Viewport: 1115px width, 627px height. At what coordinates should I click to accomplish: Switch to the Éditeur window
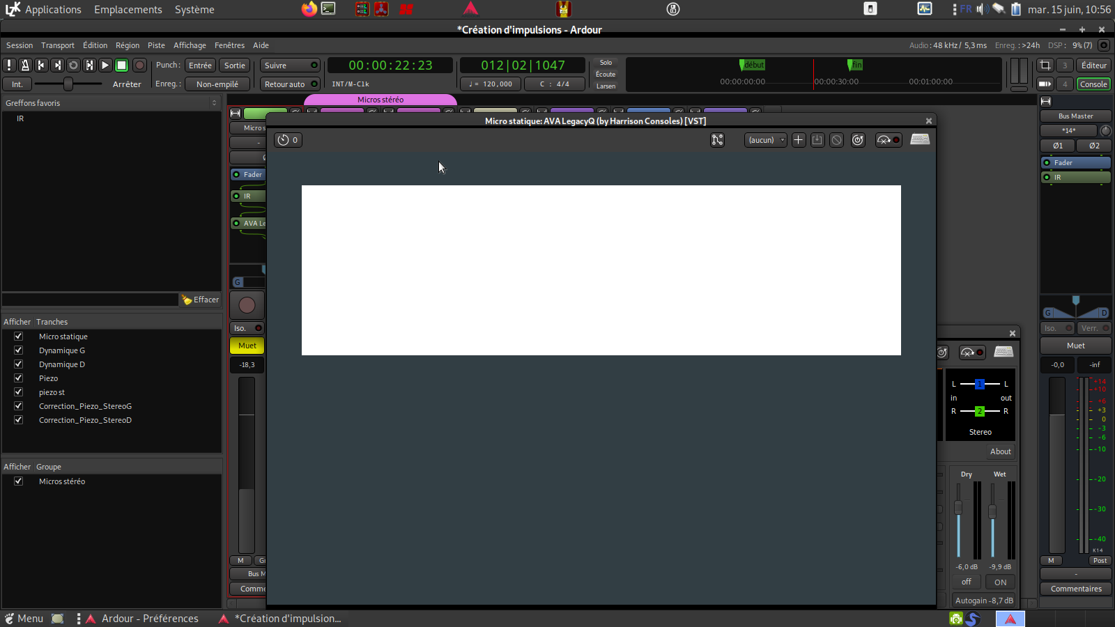point(1093,65)
